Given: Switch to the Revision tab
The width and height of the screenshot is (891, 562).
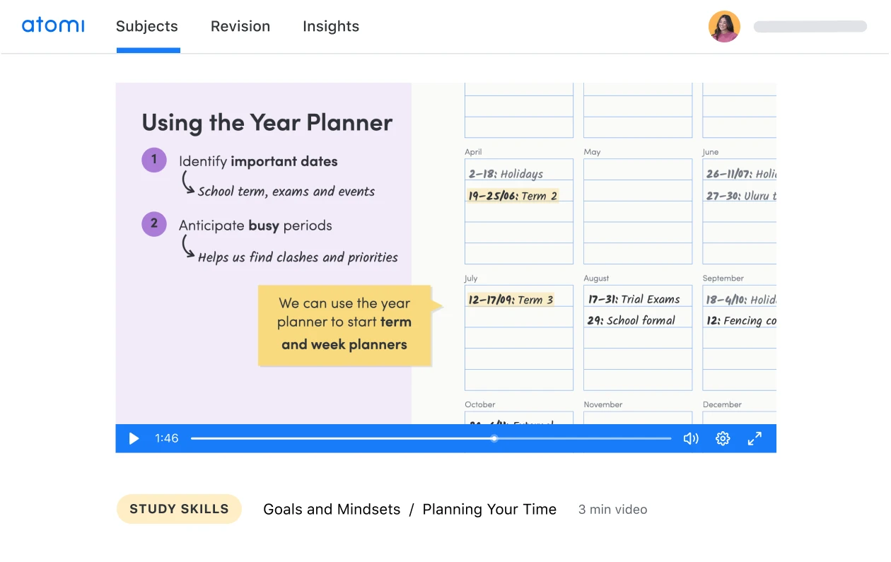Looking at the screenshot, I should pos(240,26).
